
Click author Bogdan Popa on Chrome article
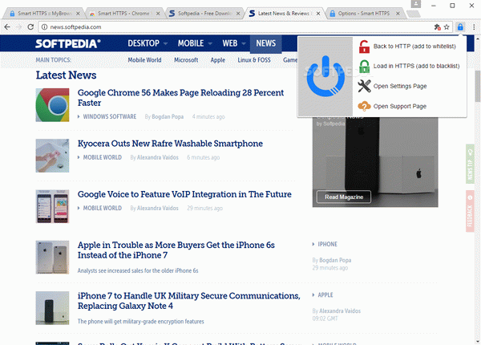click(x=168, y=116)
